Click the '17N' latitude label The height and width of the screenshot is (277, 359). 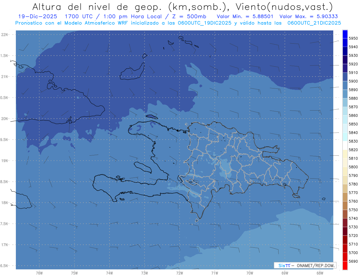[5, 245]
